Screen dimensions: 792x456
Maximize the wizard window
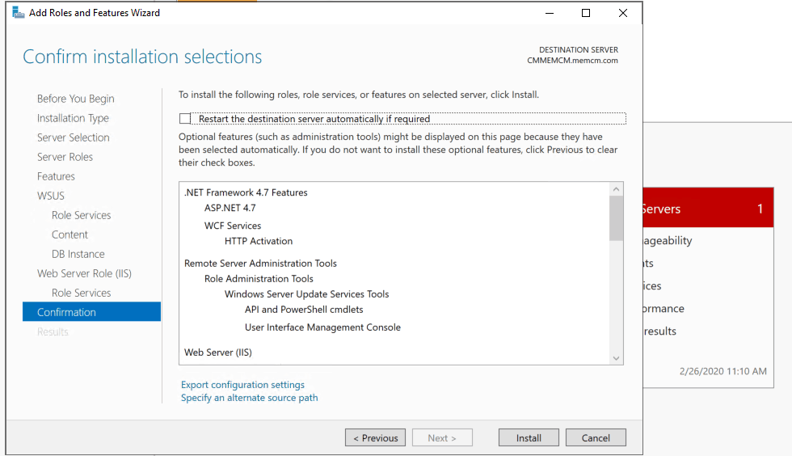click(x=586, y=13)
